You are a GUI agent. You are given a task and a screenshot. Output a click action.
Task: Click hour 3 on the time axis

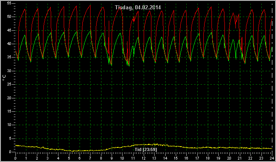pyautogui.click(x=47, y=158)
